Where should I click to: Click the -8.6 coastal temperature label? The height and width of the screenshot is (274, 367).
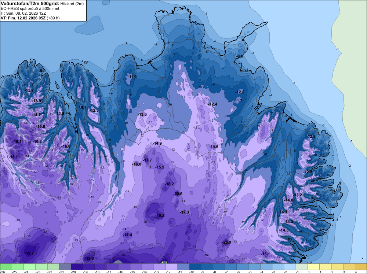pos(240,56)
